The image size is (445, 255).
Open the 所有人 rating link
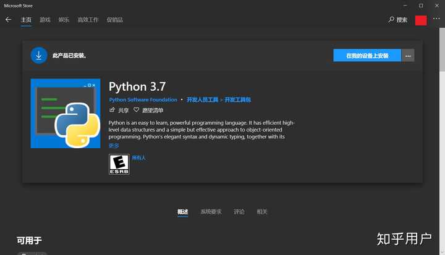pyautogui.click(x=139, y=157)
